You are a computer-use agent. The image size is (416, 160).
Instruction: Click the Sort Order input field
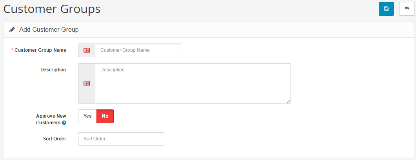pos(121,139)
